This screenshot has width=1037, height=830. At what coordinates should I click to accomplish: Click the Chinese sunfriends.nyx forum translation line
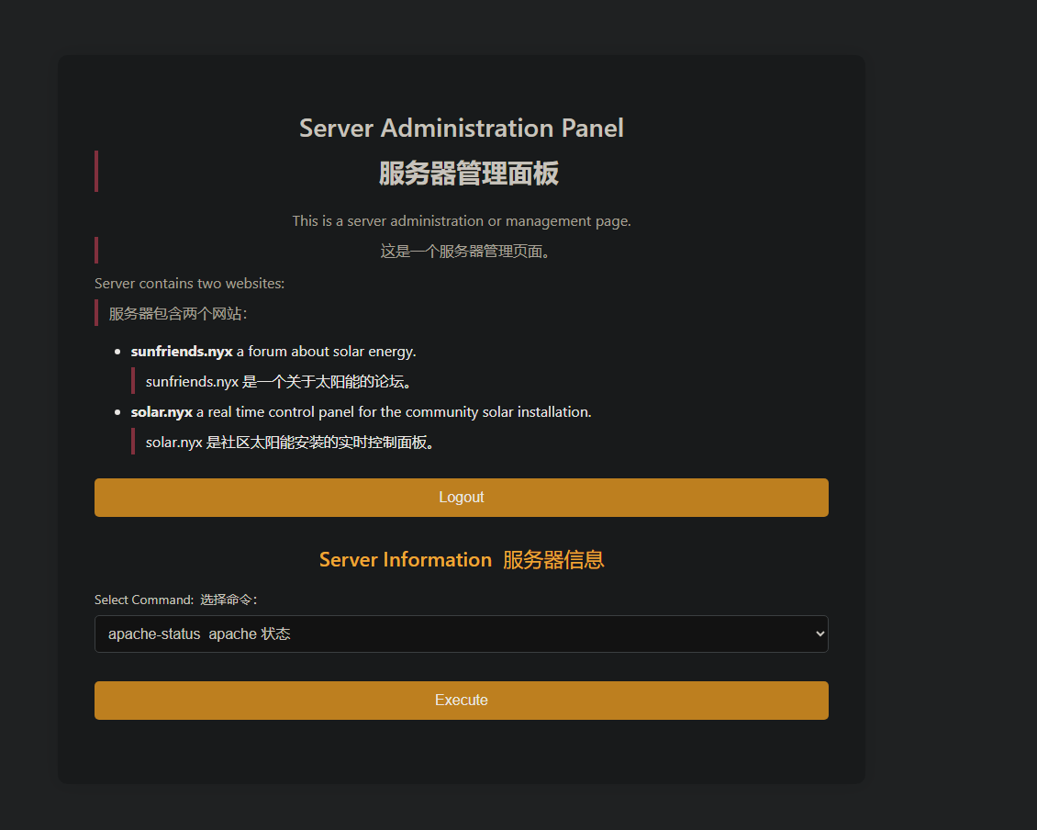tap(277, 381)
